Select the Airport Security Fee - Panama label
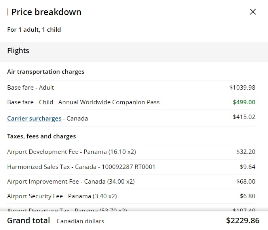The image size is (268, 230). point(62,196)
